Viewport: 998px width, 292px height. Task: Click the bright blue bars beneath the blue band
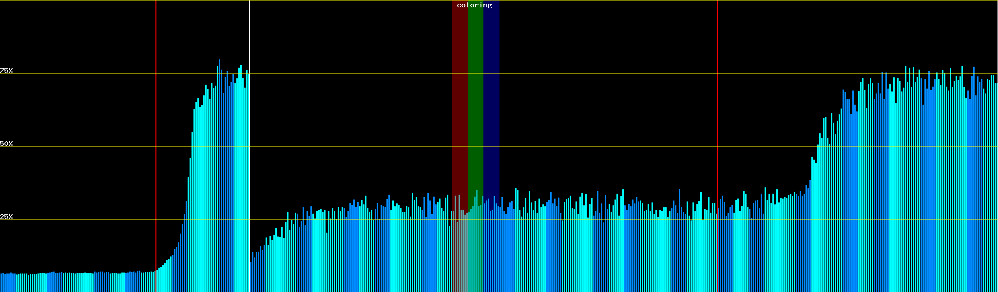(x=491, y=253)
